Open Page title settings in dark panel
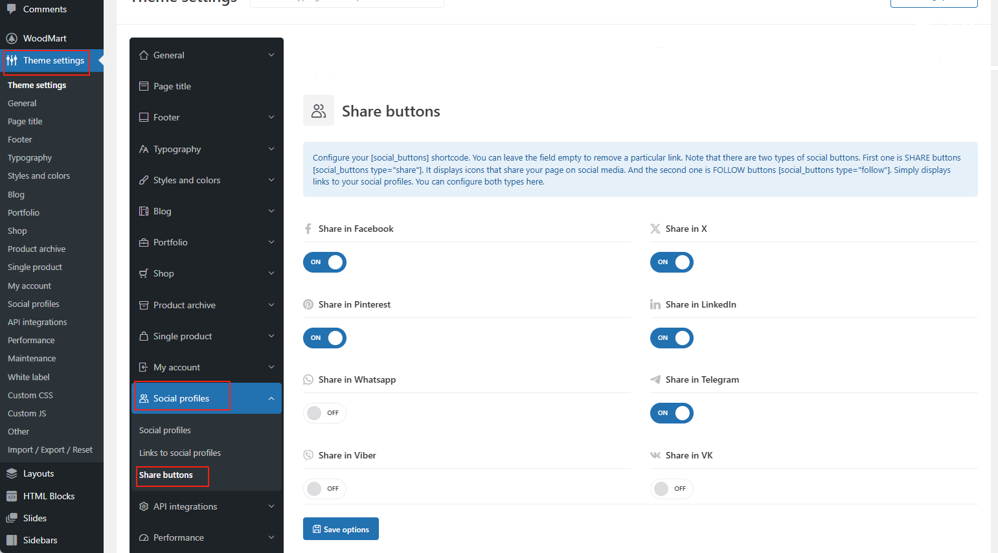This screenshot has height=553, width=998. (x=172, y=86)
